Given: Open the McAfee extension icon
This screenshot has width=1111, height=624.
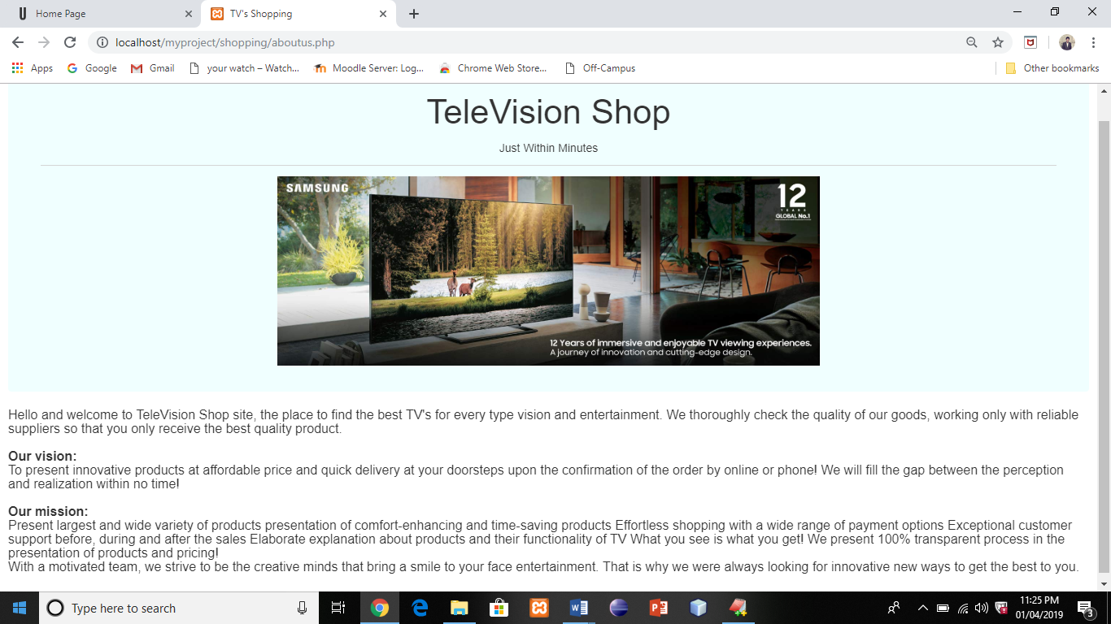Looking at the screenshot, I should pos(1030,42).
